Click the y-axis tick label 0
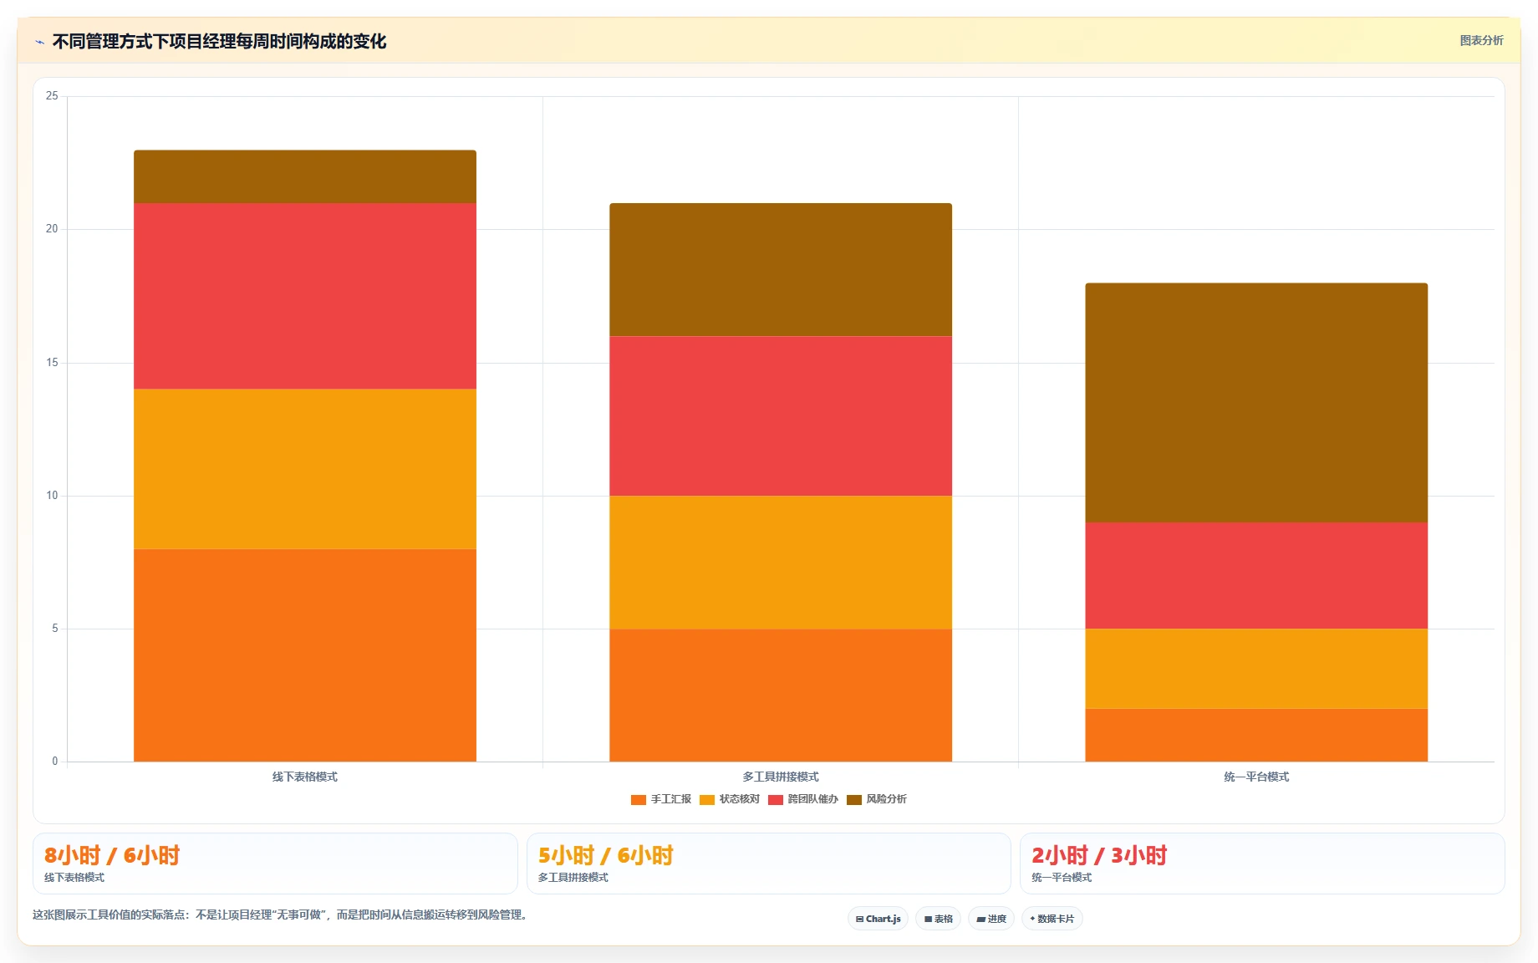The image size is (1538, 963). (55, 762)
